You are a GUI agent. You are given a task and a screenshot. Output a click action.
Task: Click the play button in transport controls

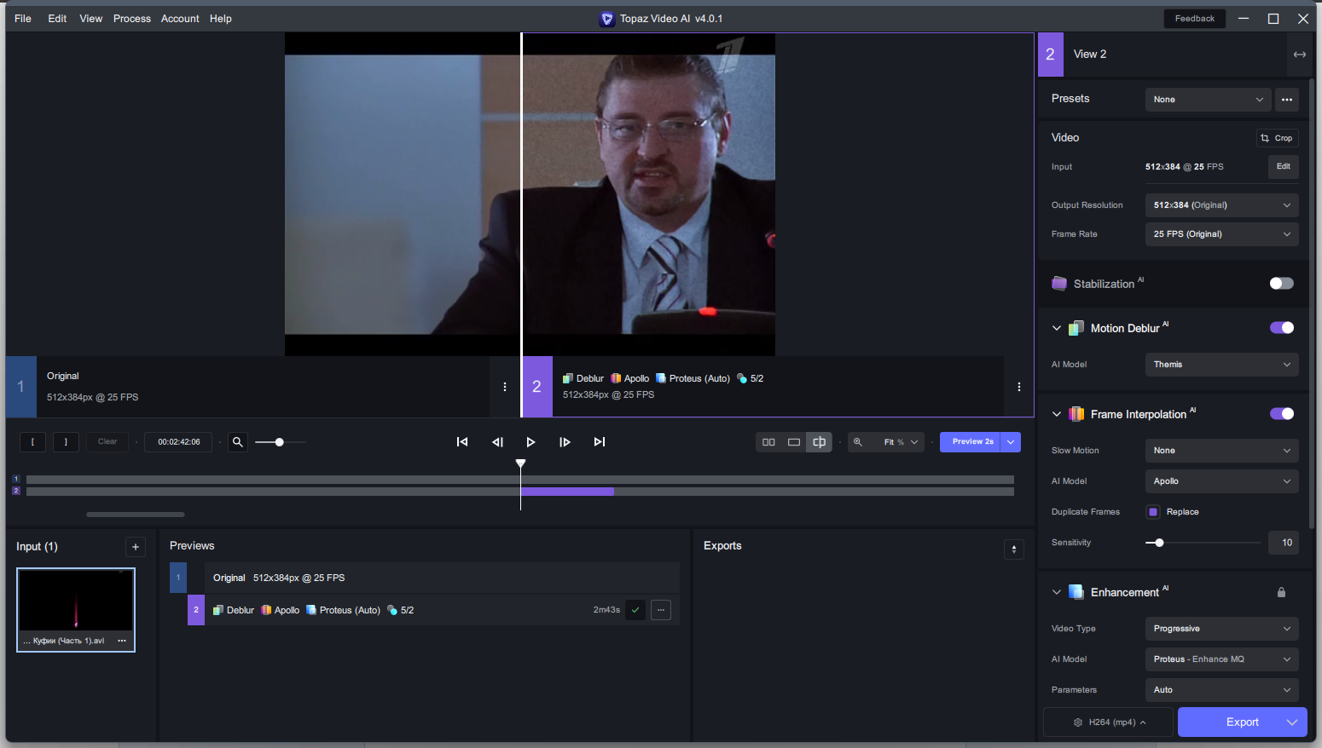click(x=531, y=442)
